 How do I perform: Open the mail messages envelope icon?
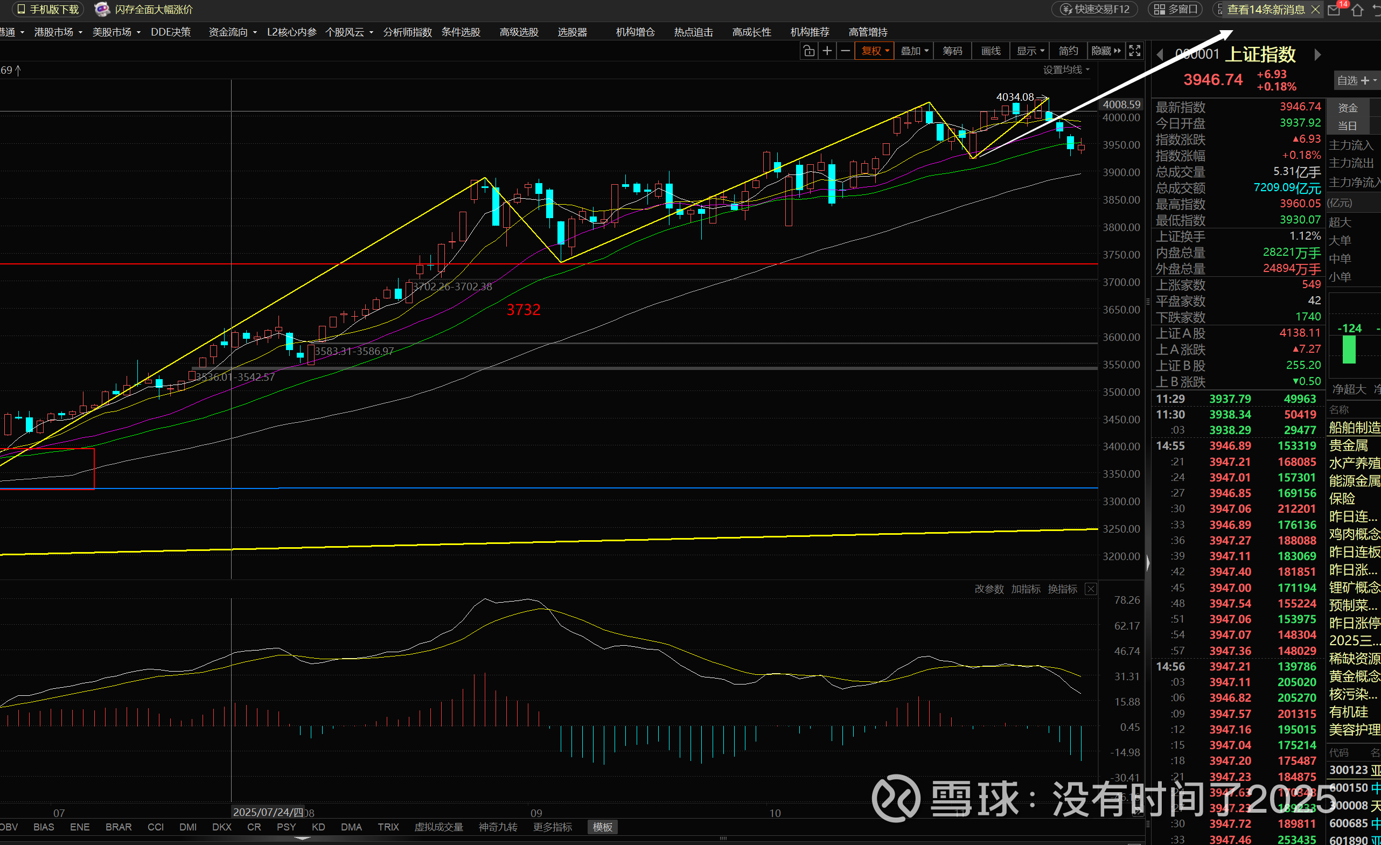[1335, 10]
